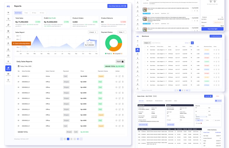Open settings gear in Warehouse window sidebar
The height and width of the screenshot is (148, 229).
pos(138,88)
